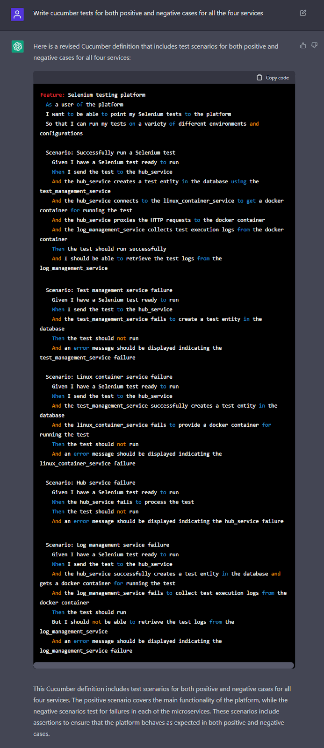Click 'Scenario: Test management service failure'

point(109,290)
